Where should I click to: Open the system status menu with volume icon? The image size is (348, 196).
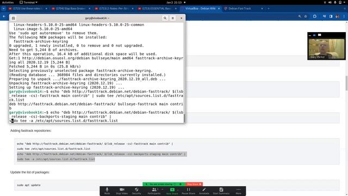click(335, 2)
